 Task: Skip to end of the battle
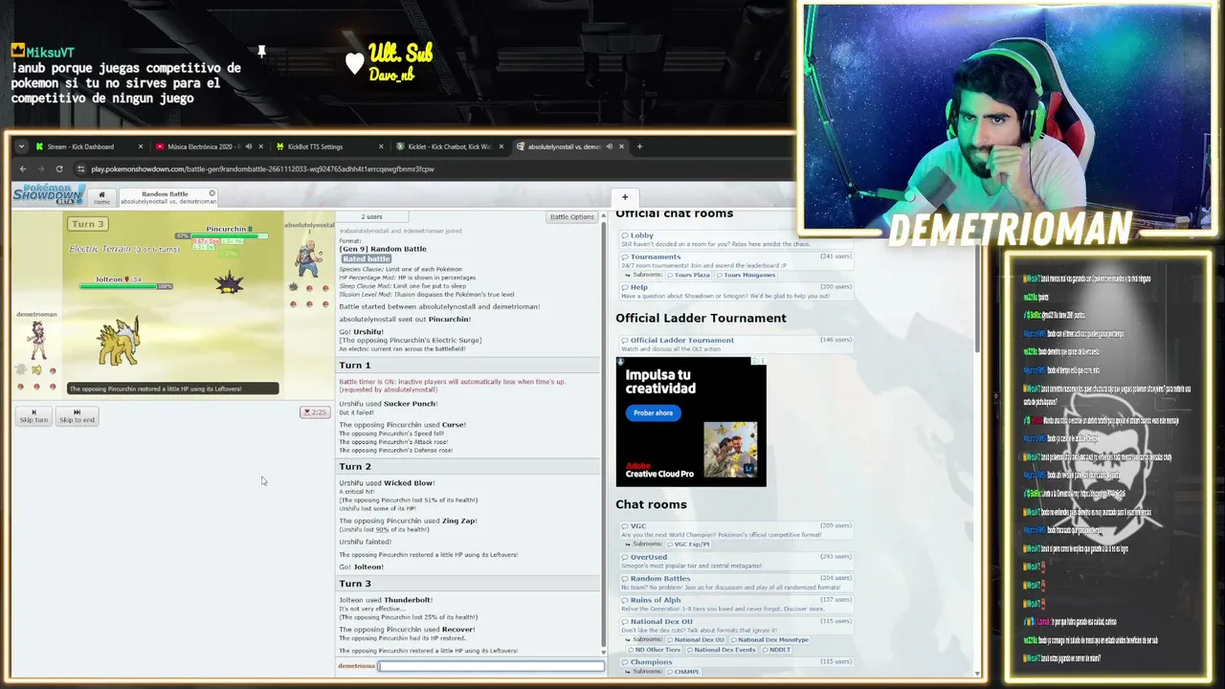tap(77, 416)
